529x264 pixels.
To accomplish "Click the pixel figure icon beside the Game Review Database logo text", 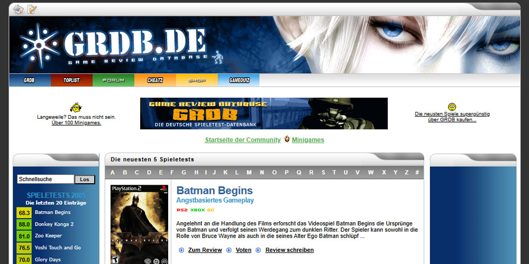I will tap(218, 57).
